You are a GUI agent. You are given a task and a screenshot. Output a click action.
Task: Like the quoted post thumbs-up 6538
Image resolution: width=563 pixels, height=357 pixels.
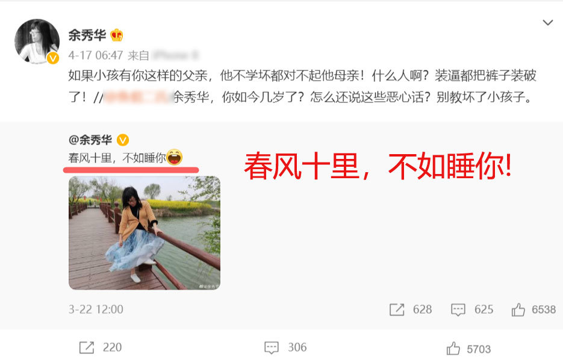[518, 309]
